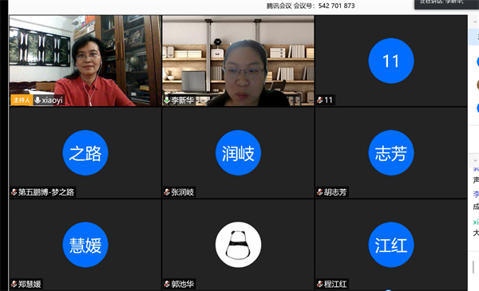Select 李新华's video tile
Image resolution: width=479 pixels, height=291 pixels.
click(x=238, y=61)
